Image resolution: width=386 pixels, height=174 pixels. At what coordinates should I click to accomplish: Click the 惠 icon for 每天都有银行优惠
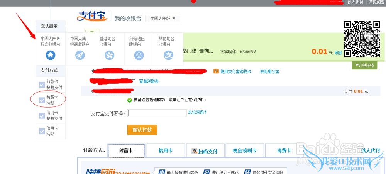point(161,172)
